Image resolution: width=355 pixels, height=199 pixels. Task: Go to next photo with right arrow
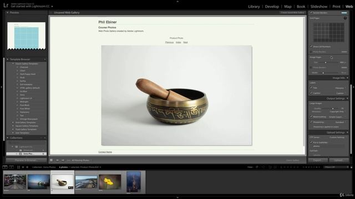click(63, 160)
